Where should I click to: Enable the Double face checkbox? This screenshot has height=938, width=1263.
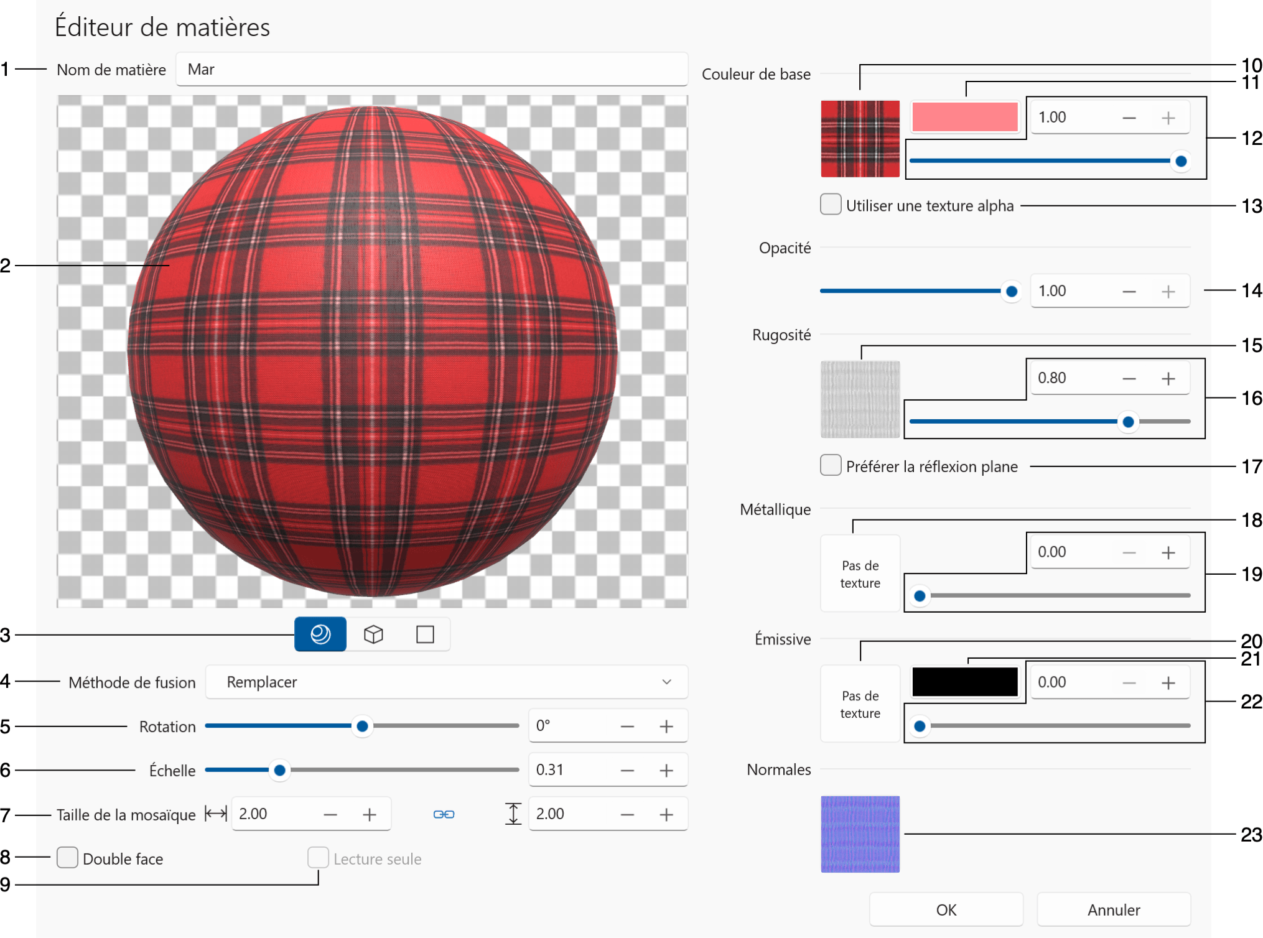pyautogui.click(x=67, y=858)
